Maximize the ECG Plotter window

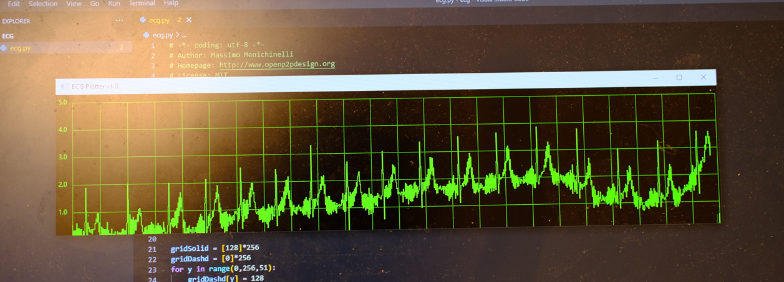[679, 78]
